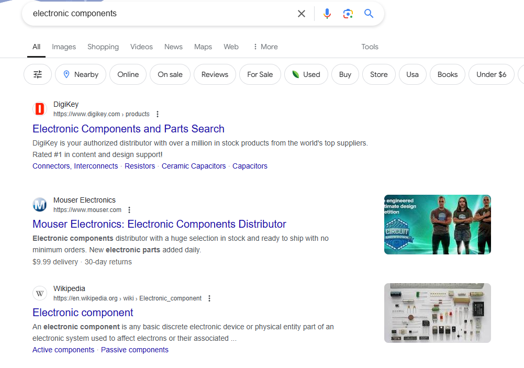The width and height of the screenshot is (524, 368).
Task: Open three-dot menu for Mouser result
Action: [129, 210]
